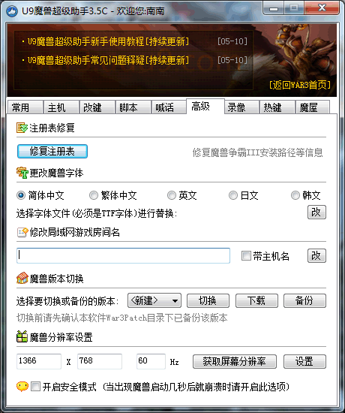Enable the 带主机名 checkbox
This screenshot has width=345, height=413.
pos(246,256)
